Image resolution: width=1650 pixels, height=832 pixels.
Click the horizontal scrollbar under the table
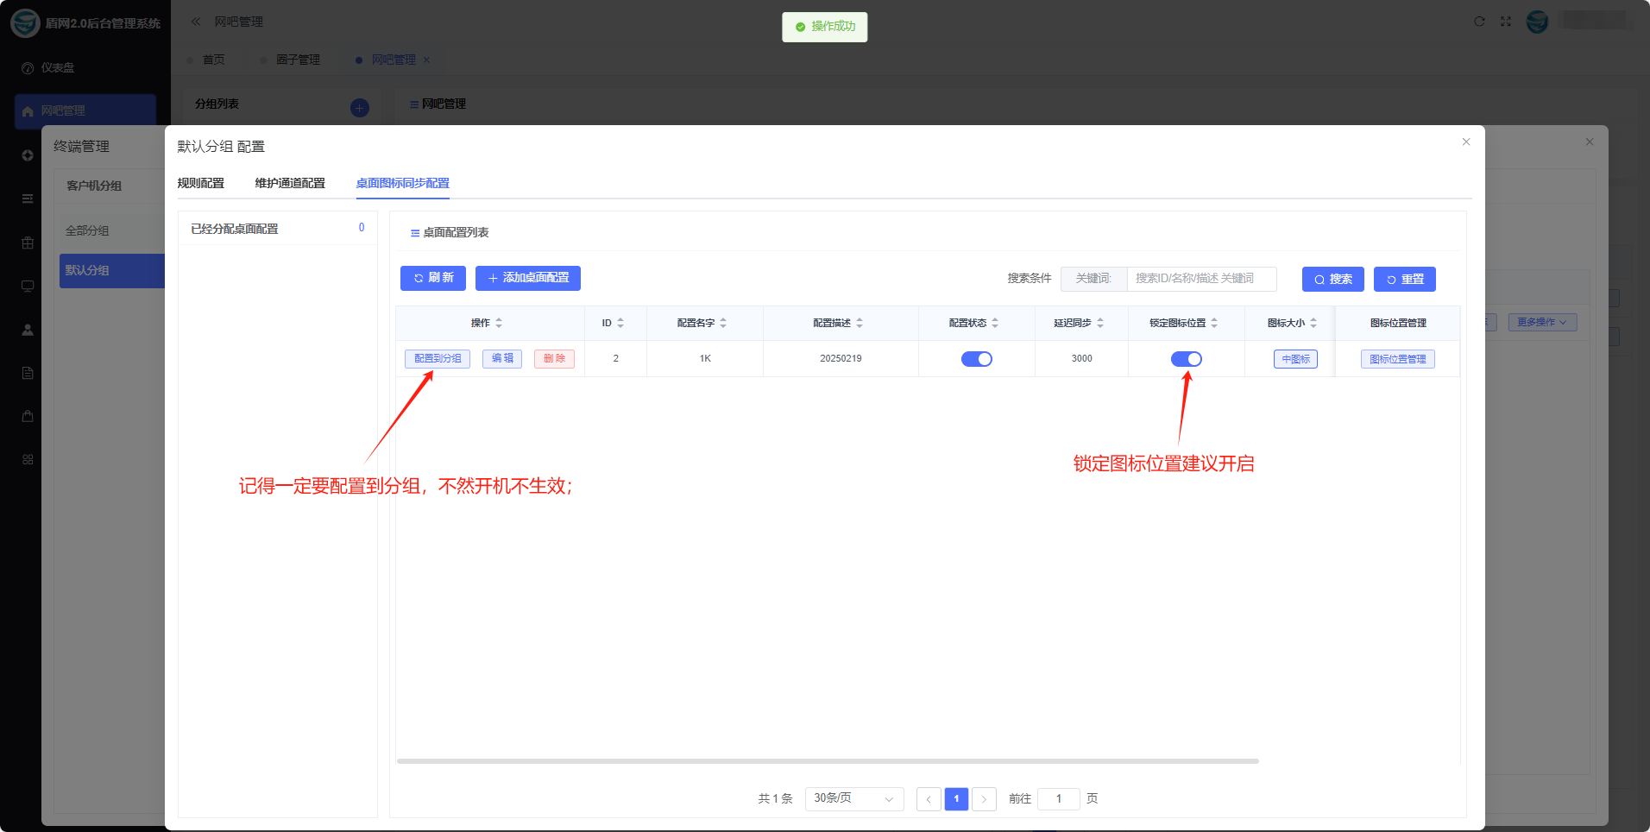click(x=827, y=761)
